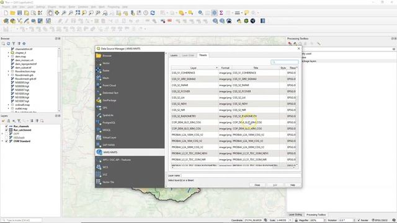Click the Zoom Full extent icon

pyautogui.click(x=78, y=13)
